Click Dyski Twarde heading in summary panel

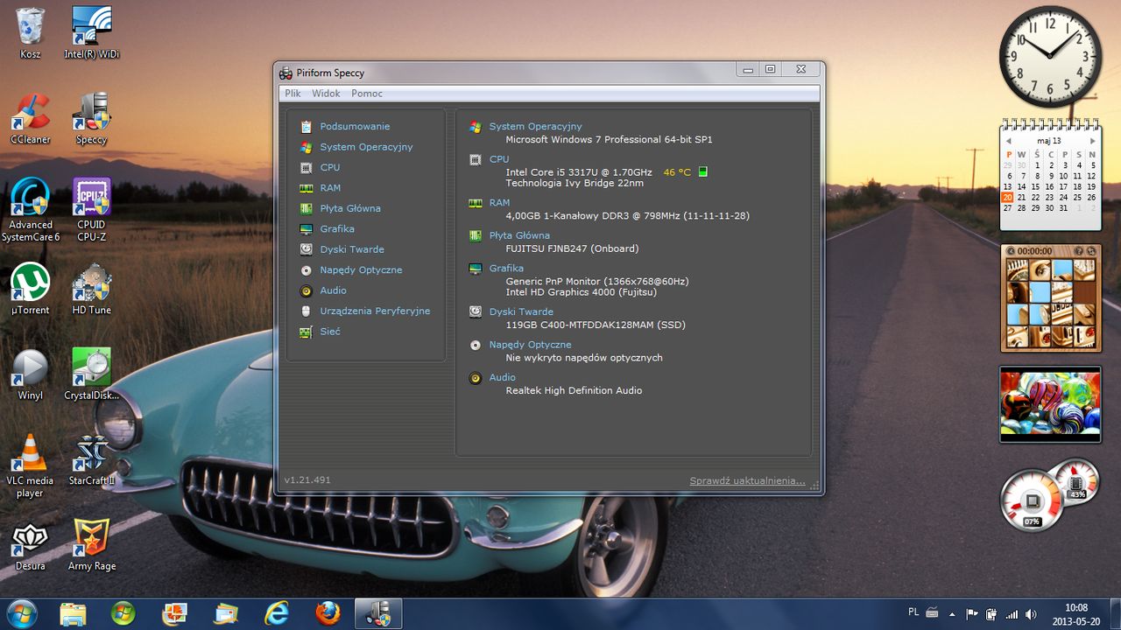click(521, 311)
